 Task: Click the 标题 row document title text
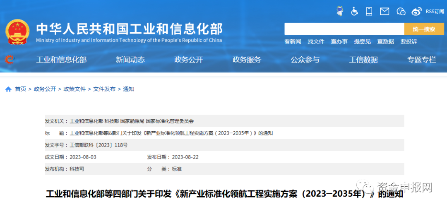[171, 133]
